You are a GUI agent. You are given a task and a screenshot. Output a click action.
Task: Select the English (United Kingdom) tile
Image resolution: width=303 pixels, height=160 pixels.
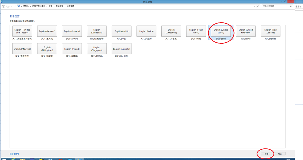tap(246, 31)
